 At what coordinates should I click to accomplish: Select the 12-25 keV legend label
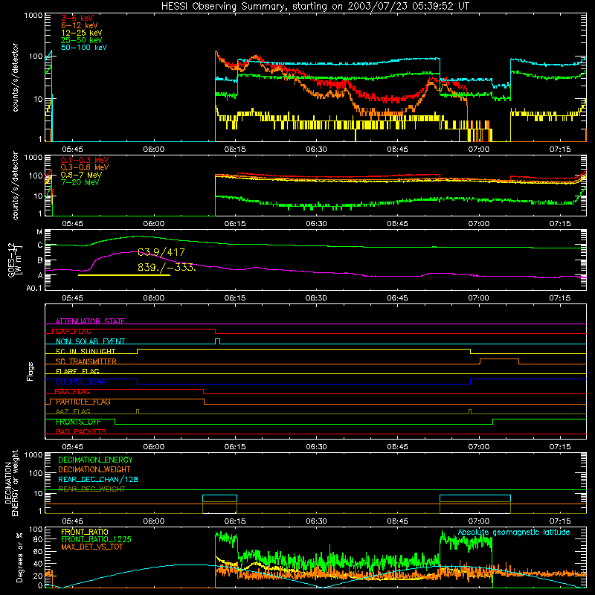click(82, 33)
